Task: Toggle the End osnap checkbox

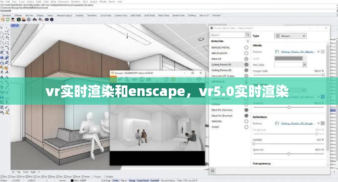Action: click(2, 176)
